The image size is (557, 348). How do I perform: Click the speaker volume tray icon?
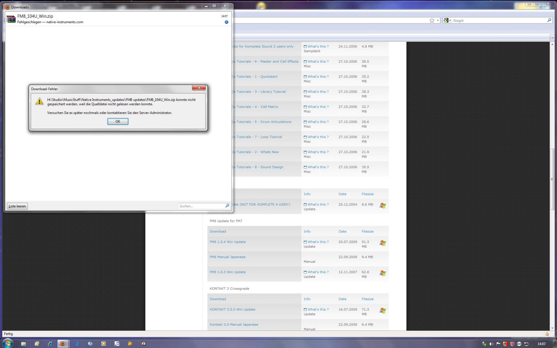tap(491, 344)
